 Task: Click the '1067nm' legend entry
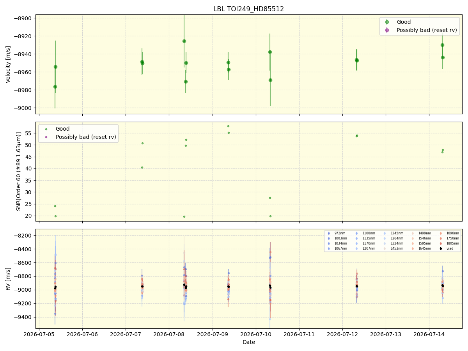tap(340, 248)
